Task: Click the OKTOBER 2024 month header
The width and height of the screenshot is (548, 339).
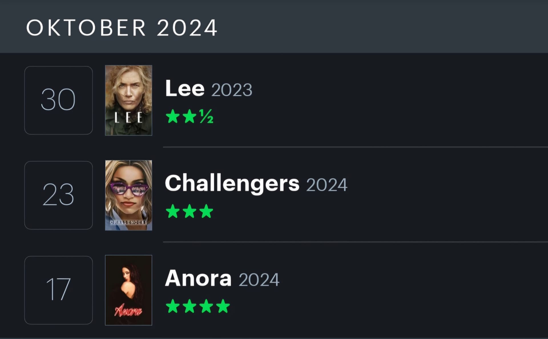Action: pyautogui.click(x=122, y=28)
